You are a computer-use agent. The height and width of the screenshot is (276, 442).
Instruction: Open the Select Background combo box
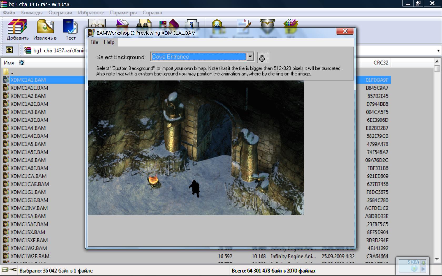coord(202,57)
